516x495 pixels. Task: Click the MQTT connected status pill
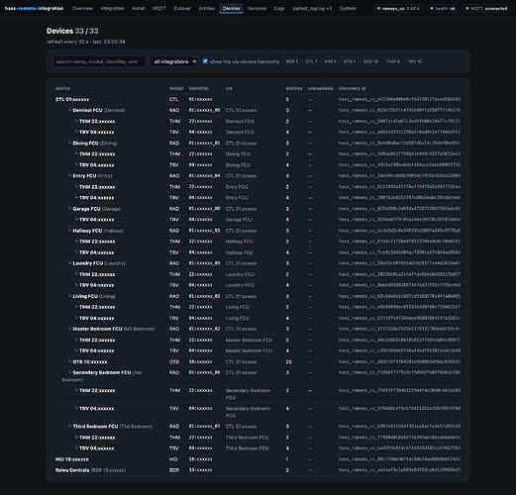point(487,9)
